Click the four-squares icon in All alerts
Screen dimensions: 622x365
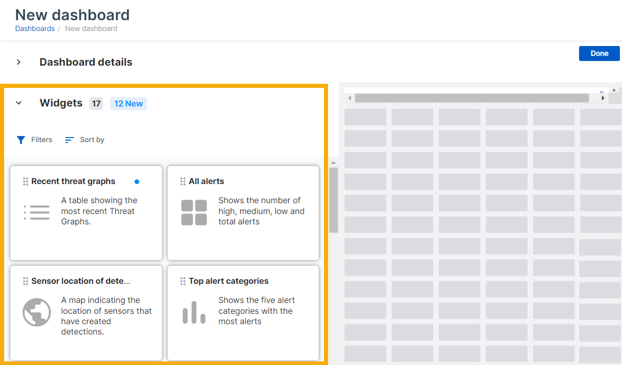[194, 212]
